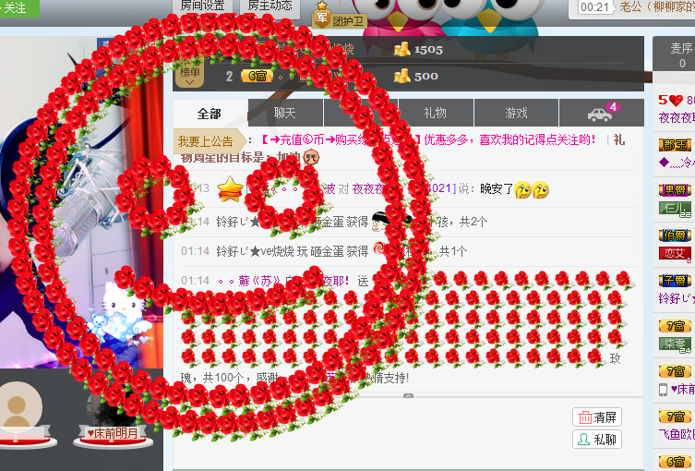Click the 麦序 mic queue tab

(x=680, y=54)
